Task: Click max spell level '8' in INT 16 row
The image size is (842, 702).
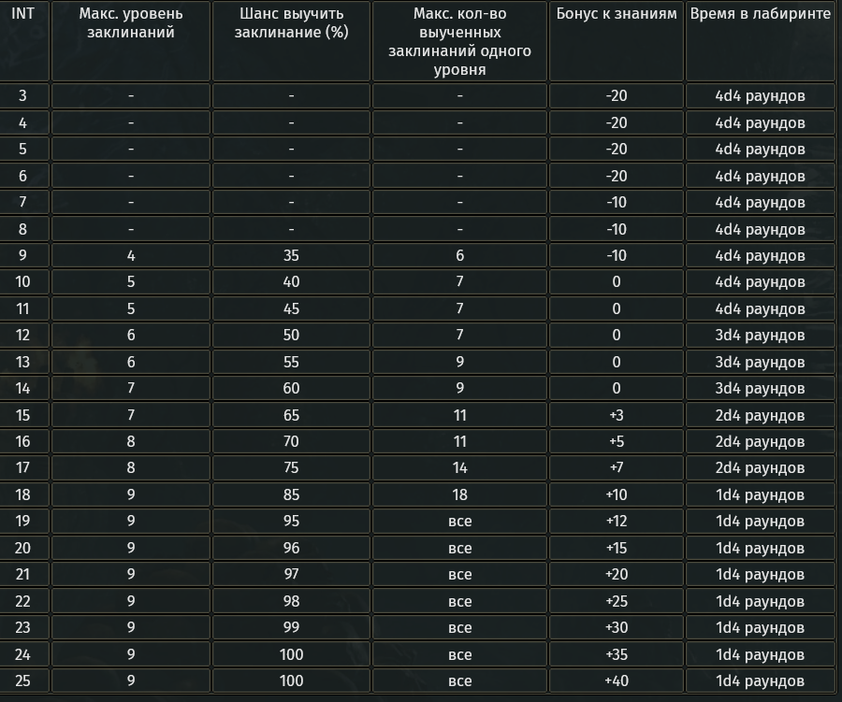Action: coord(131,441)
